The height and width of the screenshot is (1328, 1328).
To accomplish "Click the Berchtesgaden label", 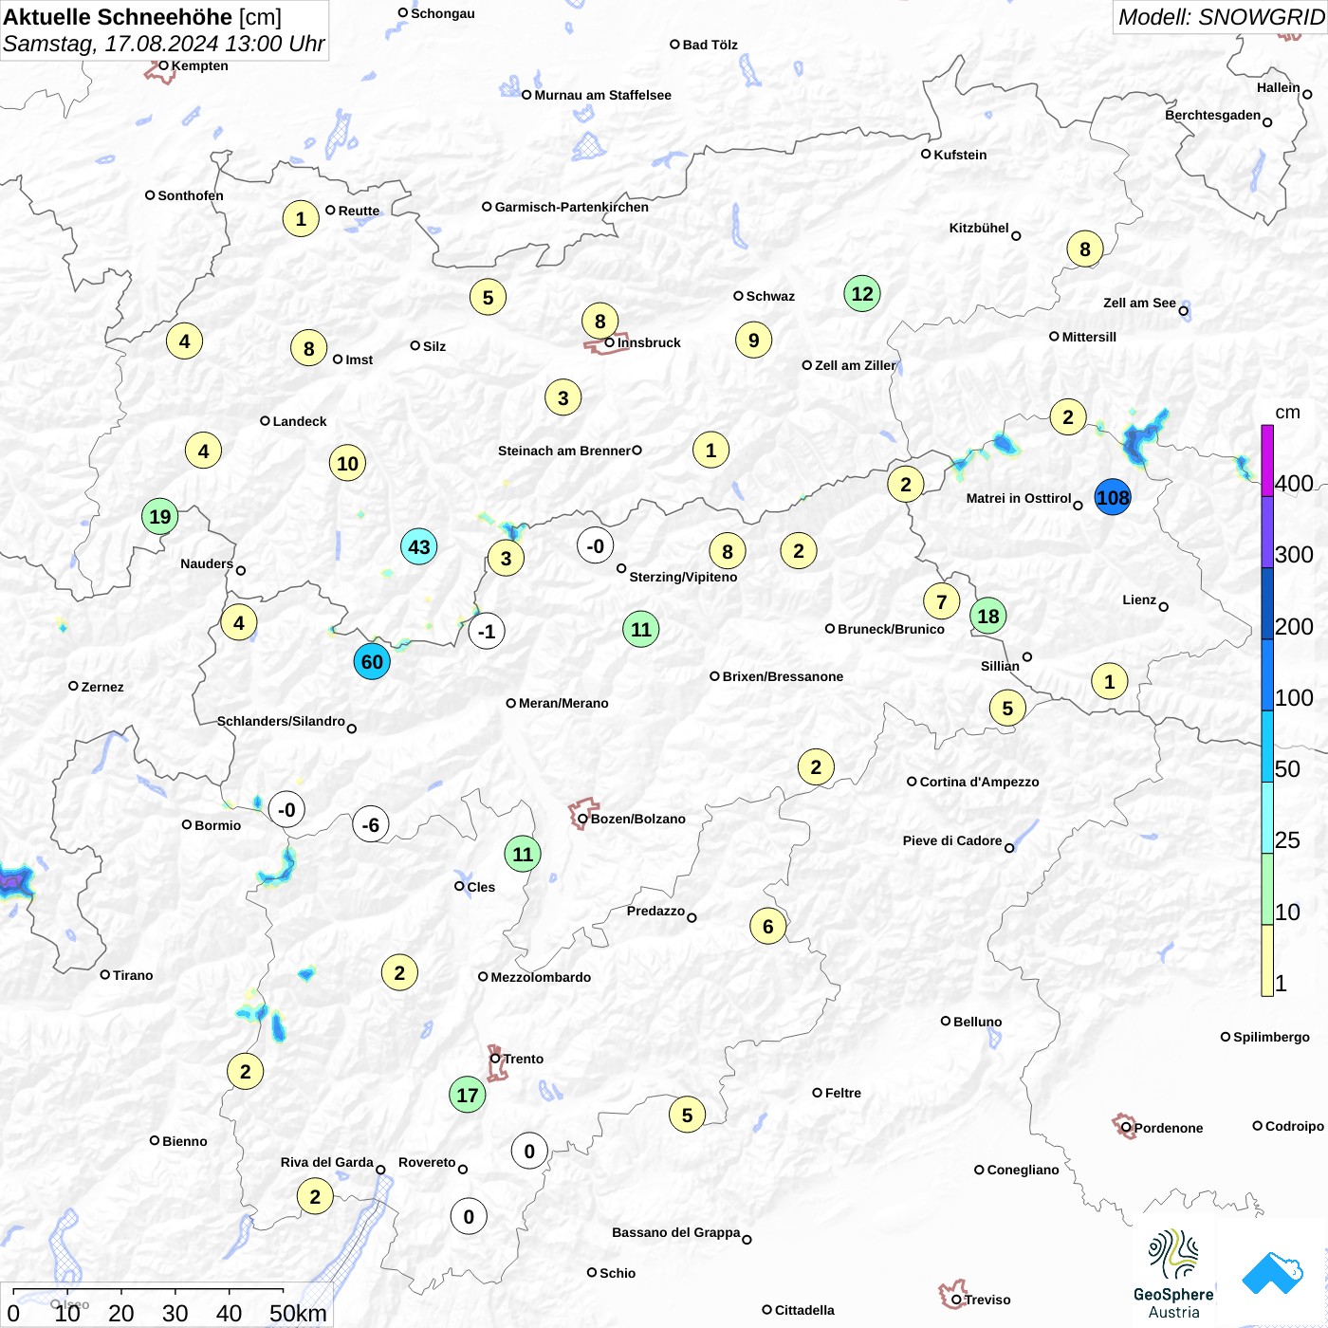I will 1213,115.
